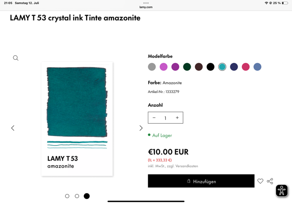The height and width of the screenshot is (204, 292).
Task: Choose the grey ink color swatch
Action: point(152,67)
